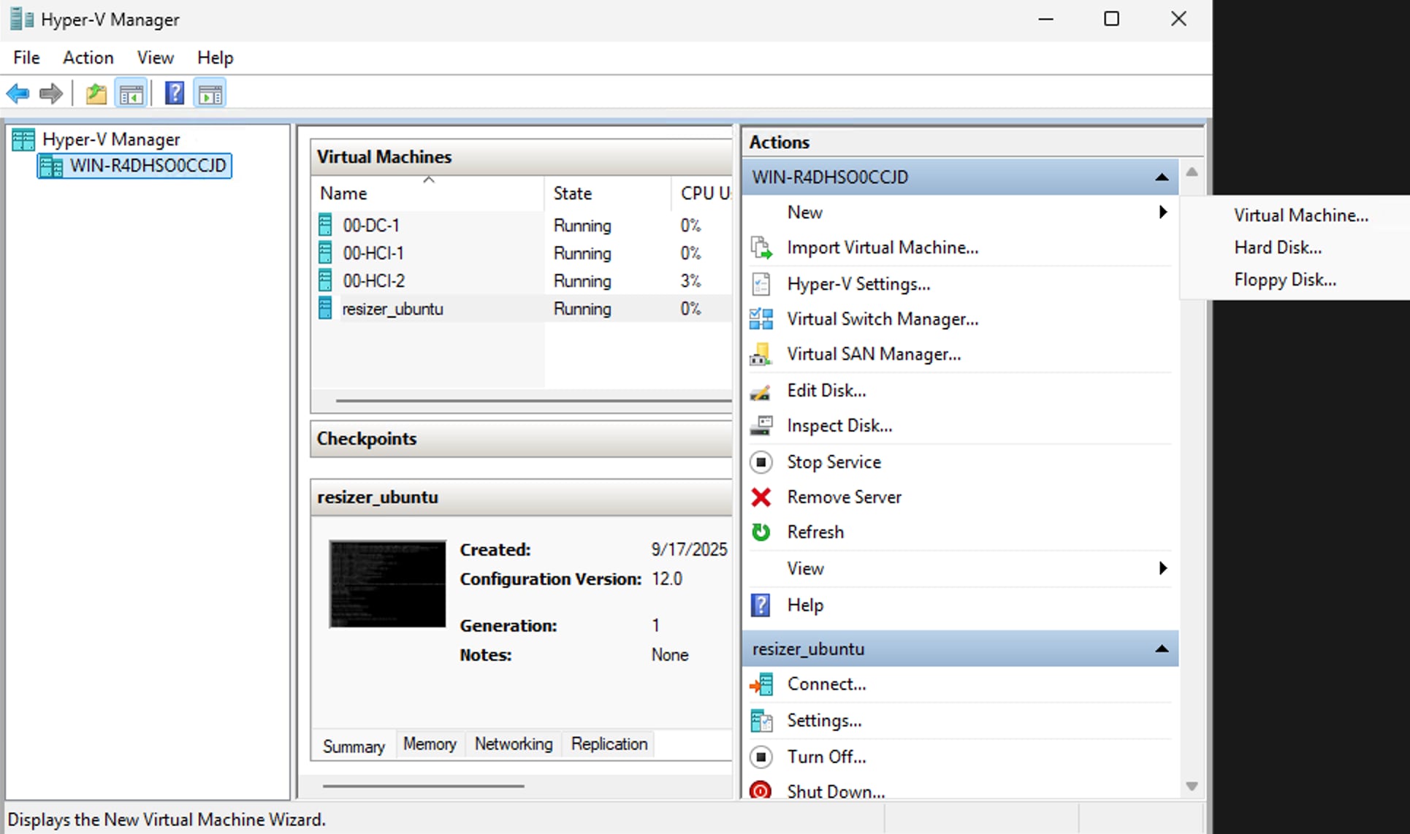This screenshot has width=1410, height=834.
Task: Switch to the Networking tab
Action: click(x=514, y=744)
